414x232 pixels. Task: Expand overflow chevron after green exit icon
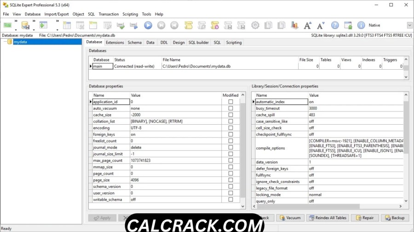click(16, 21)
